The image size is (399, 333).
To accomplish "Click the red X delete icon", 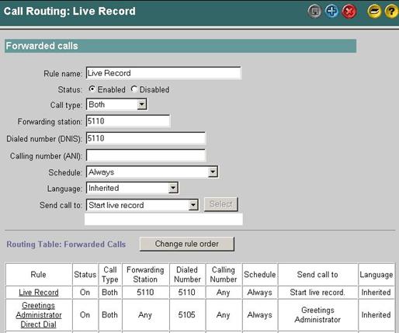I will [x=349, y=12].
